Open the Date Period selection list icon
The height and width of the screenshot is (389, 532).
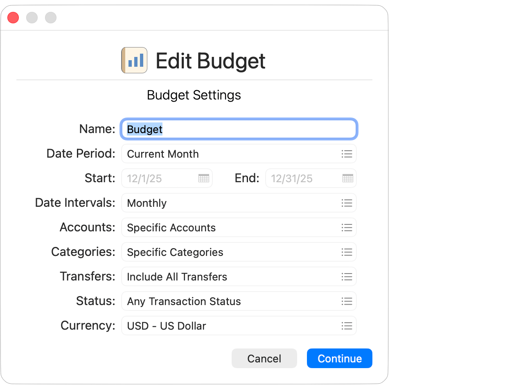pos(347,154)
